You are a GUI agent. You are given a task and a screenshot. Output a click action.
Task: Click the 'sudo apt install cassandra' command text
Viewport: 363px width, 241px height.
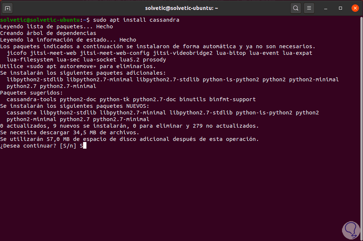click(x=136, y=20)
